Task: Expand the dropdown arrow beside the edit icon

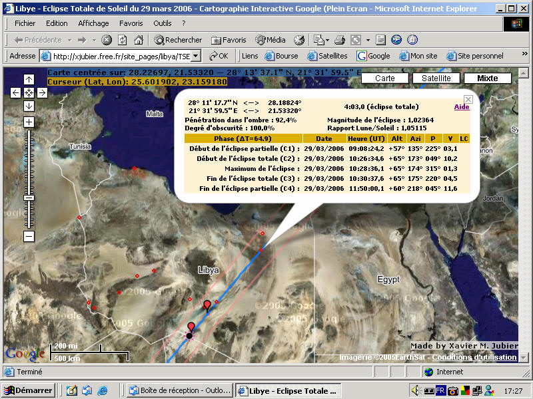Action: pyautogui.click(x=368, y=40)
